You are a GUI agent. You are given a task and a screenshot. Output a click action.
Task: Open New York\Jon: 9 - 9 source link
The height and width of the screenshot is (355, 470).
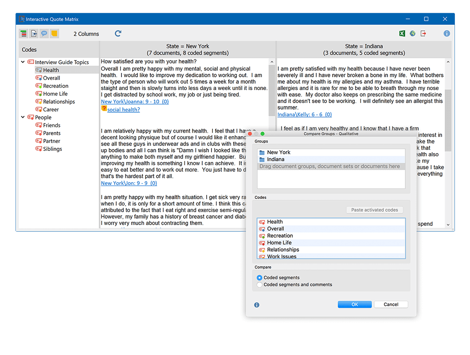[129, 183]
